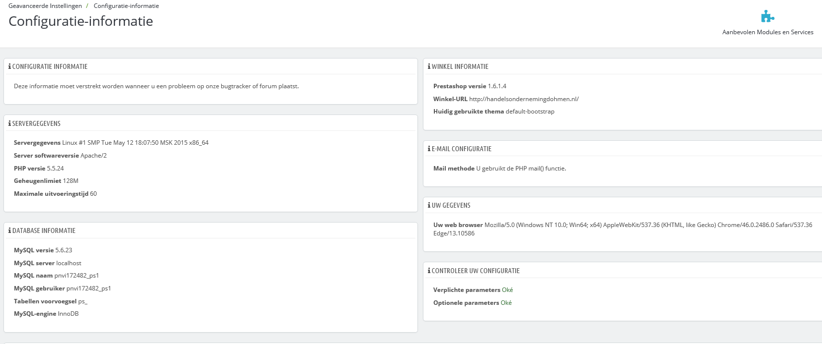Click info icon beside Servergegevens heading
The height and width of the screenshot is (344, 822).
[9, 123]
